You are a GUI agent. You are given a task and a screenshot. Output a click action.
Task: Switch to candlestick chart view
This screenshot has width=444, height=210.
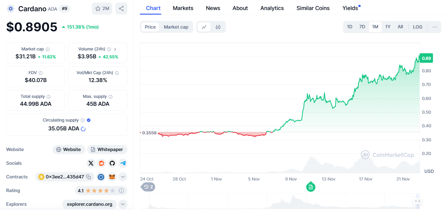(218, 27)
